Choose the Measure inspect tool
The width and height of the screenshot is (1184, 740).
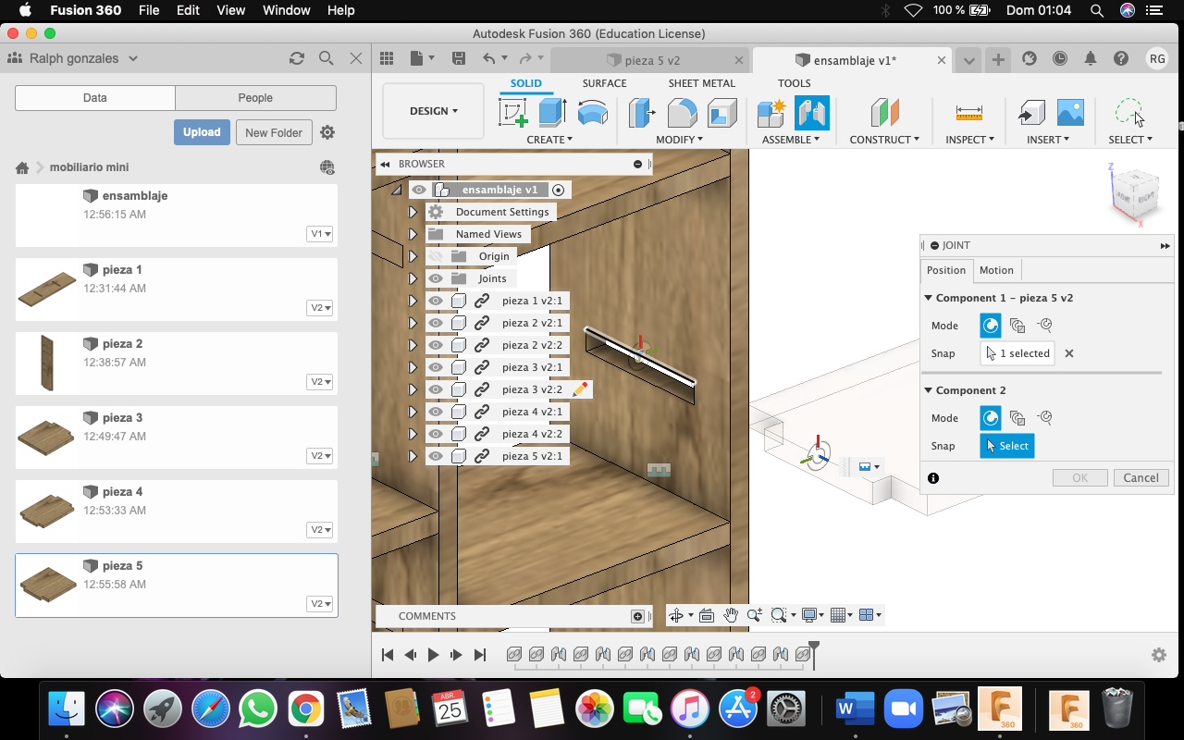(x=969, y=113)
